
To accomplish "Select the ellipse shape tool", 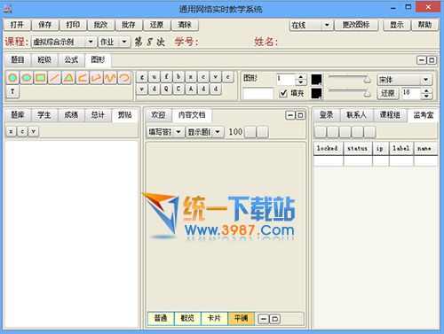I will click(27, 78).
